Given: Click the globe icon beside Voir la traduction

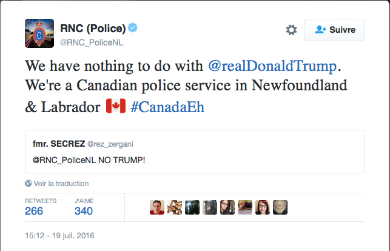Looking at the screenshot, I should [x=29, y=183].
